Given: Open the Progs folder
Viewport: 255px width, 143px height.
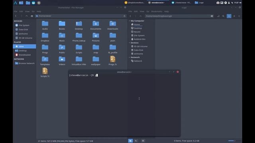Looking at the screenshot, I should pyautogui.click(x=45, y=49).
